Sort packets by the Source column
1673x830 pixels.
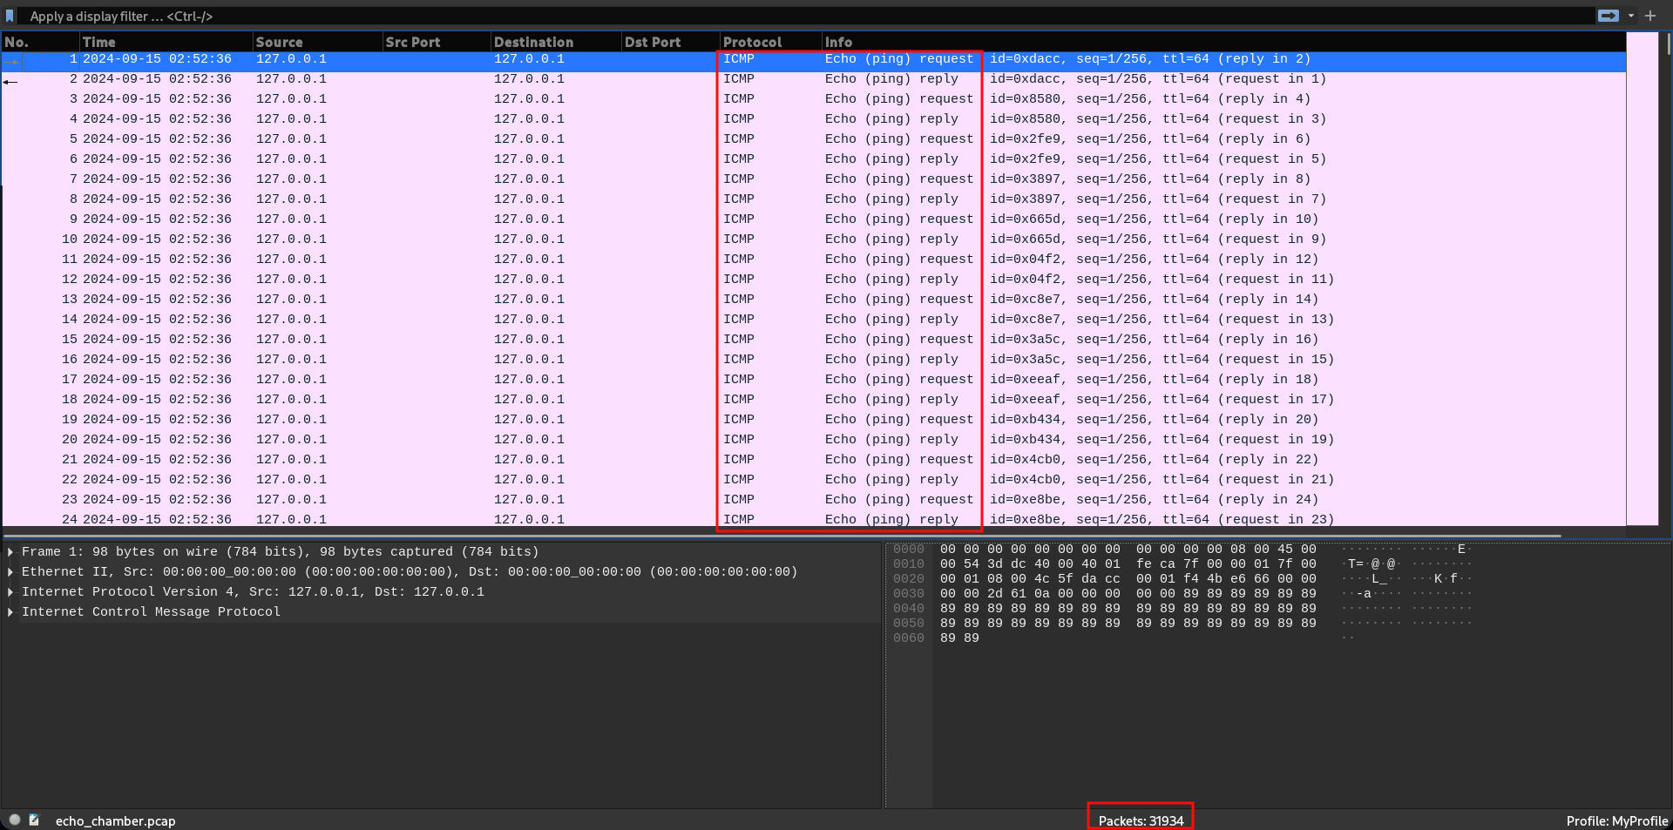(279, 41)
